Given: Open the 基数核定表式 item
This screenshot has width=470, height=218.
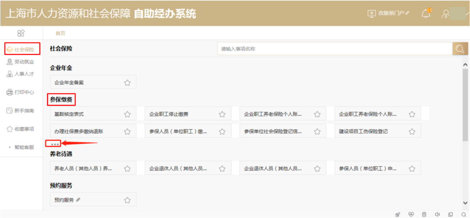Looking at the screenshot, I should (93, 114).
